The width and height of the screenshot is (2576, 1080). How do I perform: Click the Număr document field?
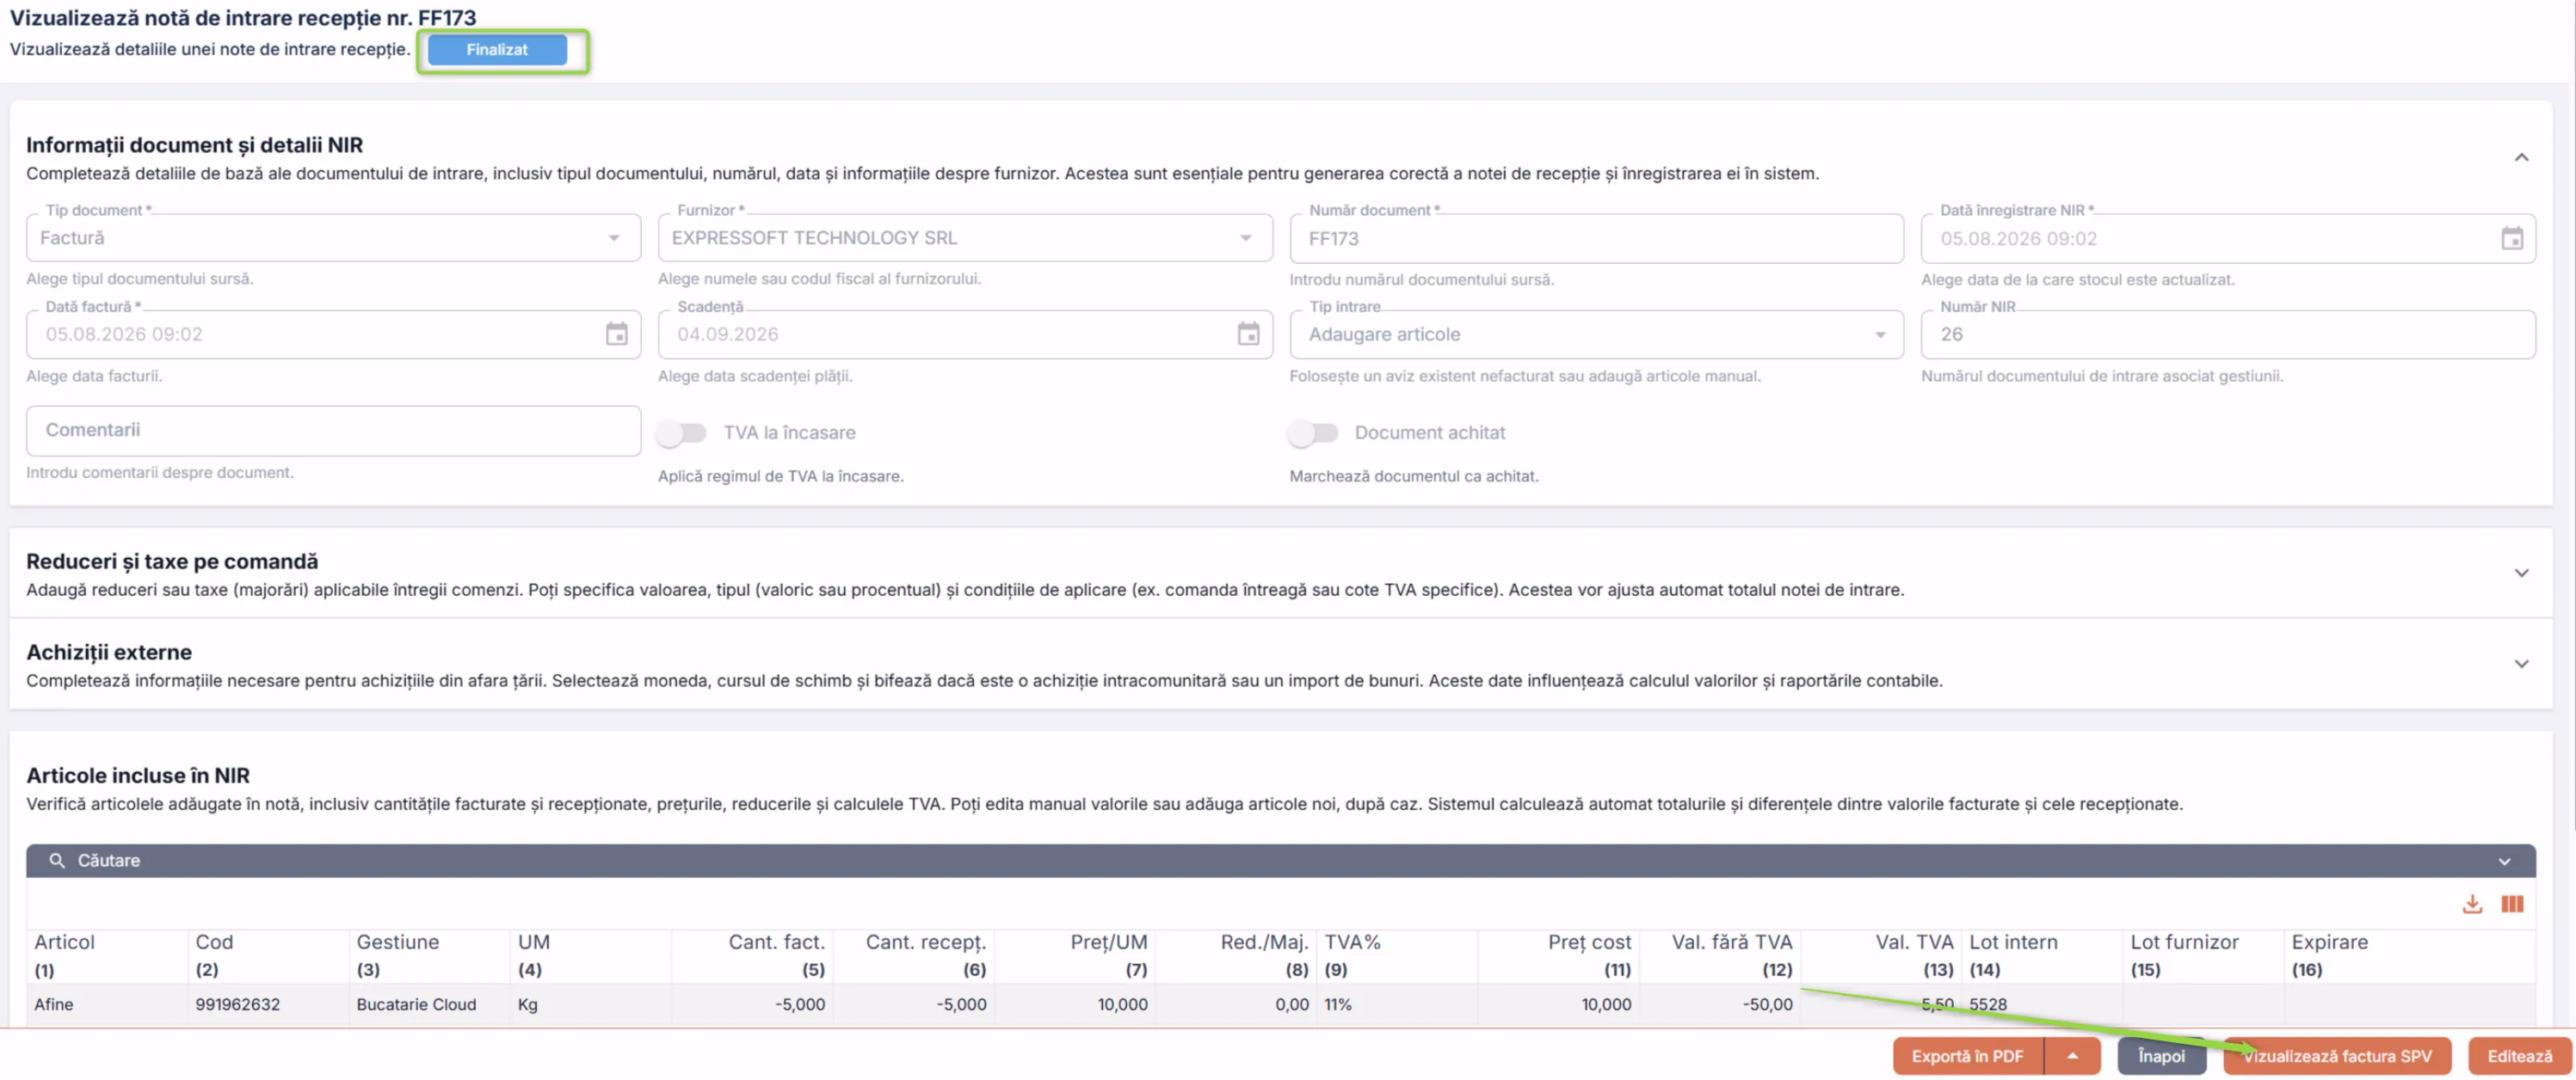pos(1596,239)
